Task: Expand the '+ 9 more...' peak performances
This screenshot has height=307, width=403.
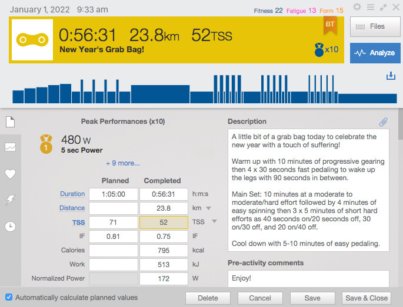Action: tap(123, 163)
